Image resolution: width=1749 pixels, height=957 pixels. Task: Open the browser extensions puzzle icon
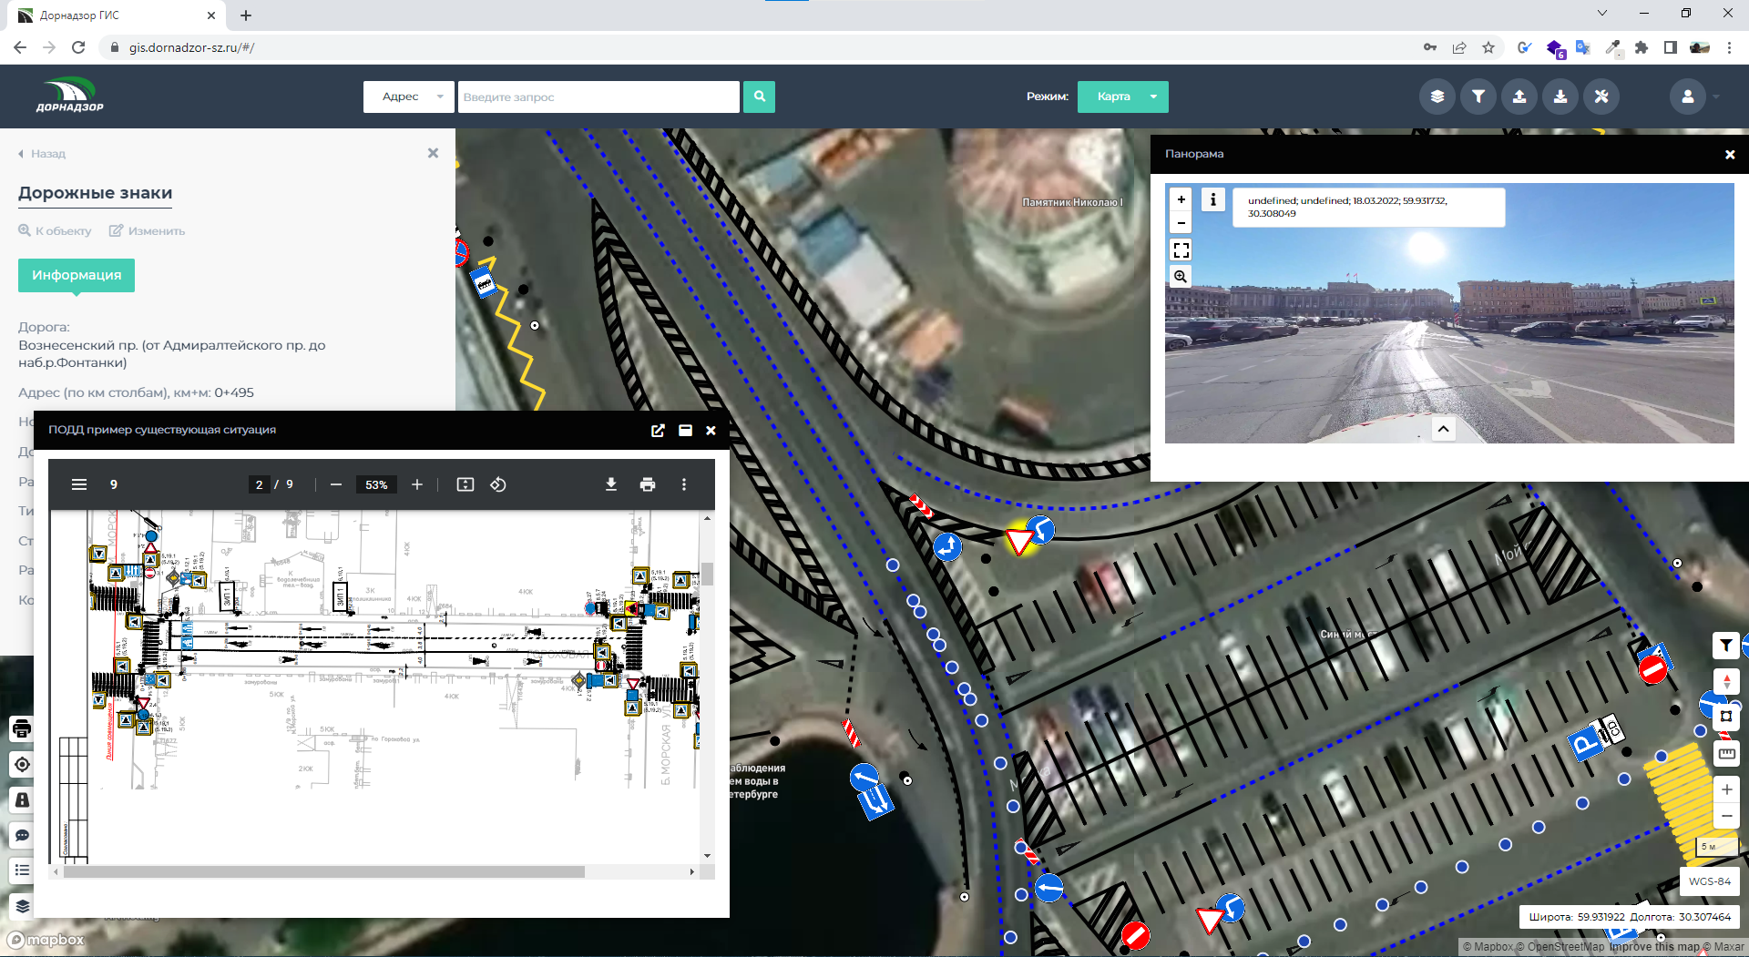[1642, 47]
